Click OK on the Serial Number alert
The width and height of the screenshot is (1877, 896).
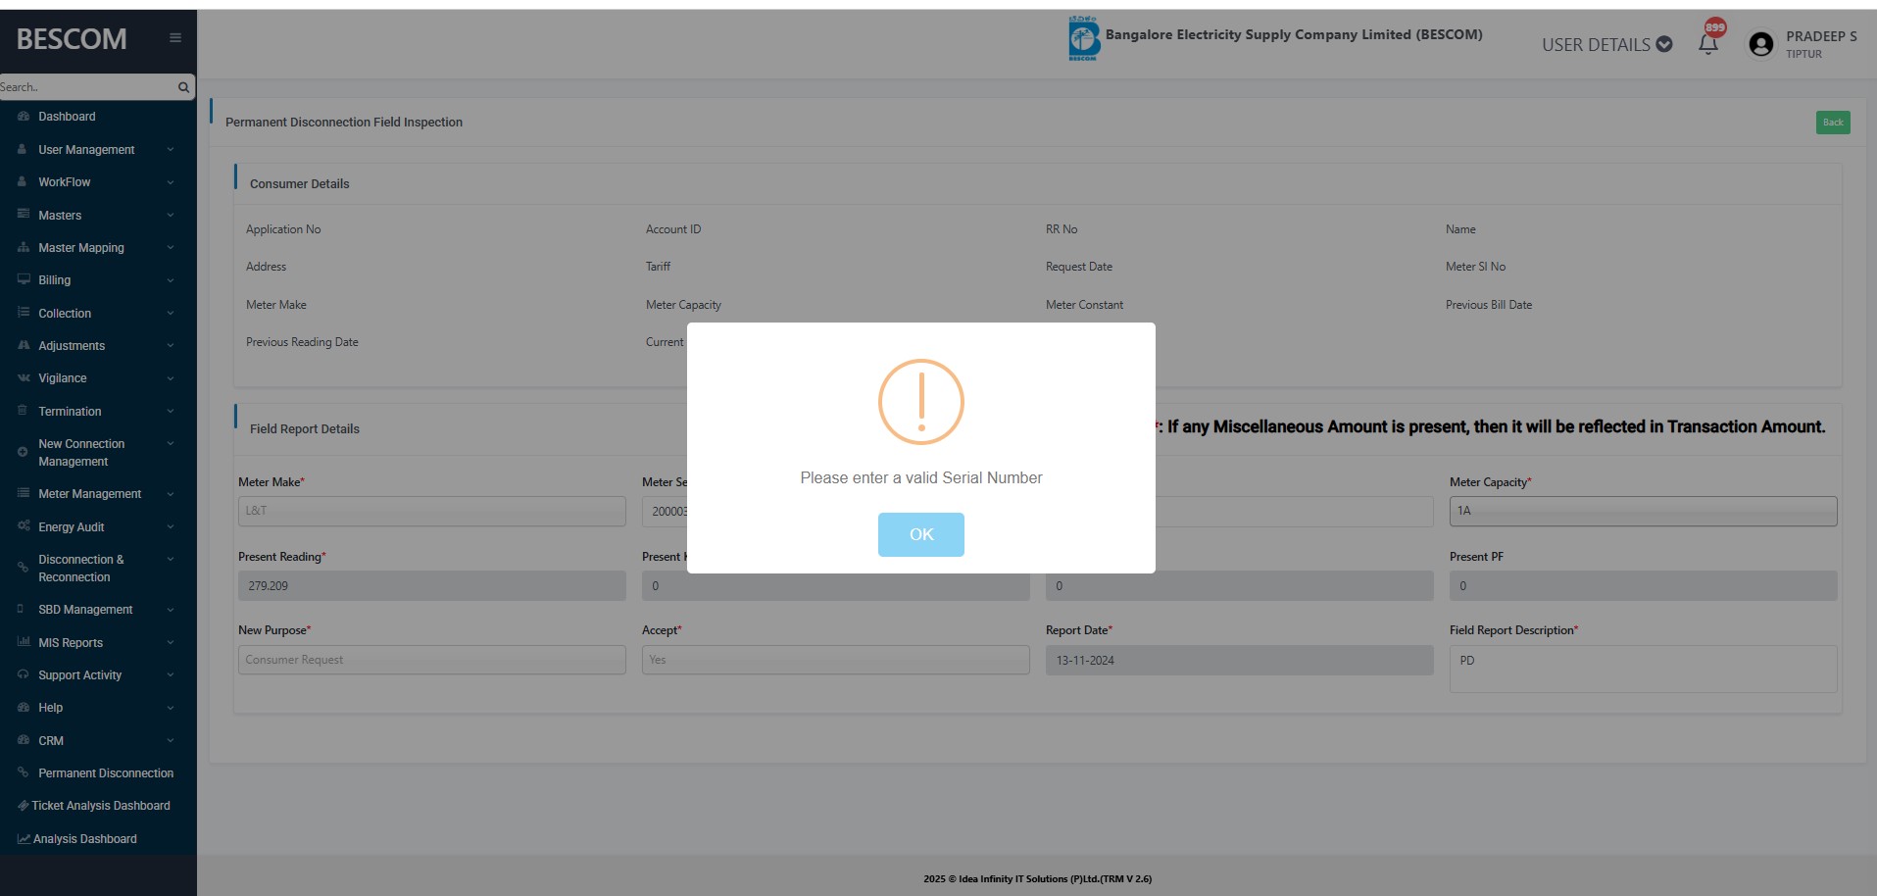point(921,534)
